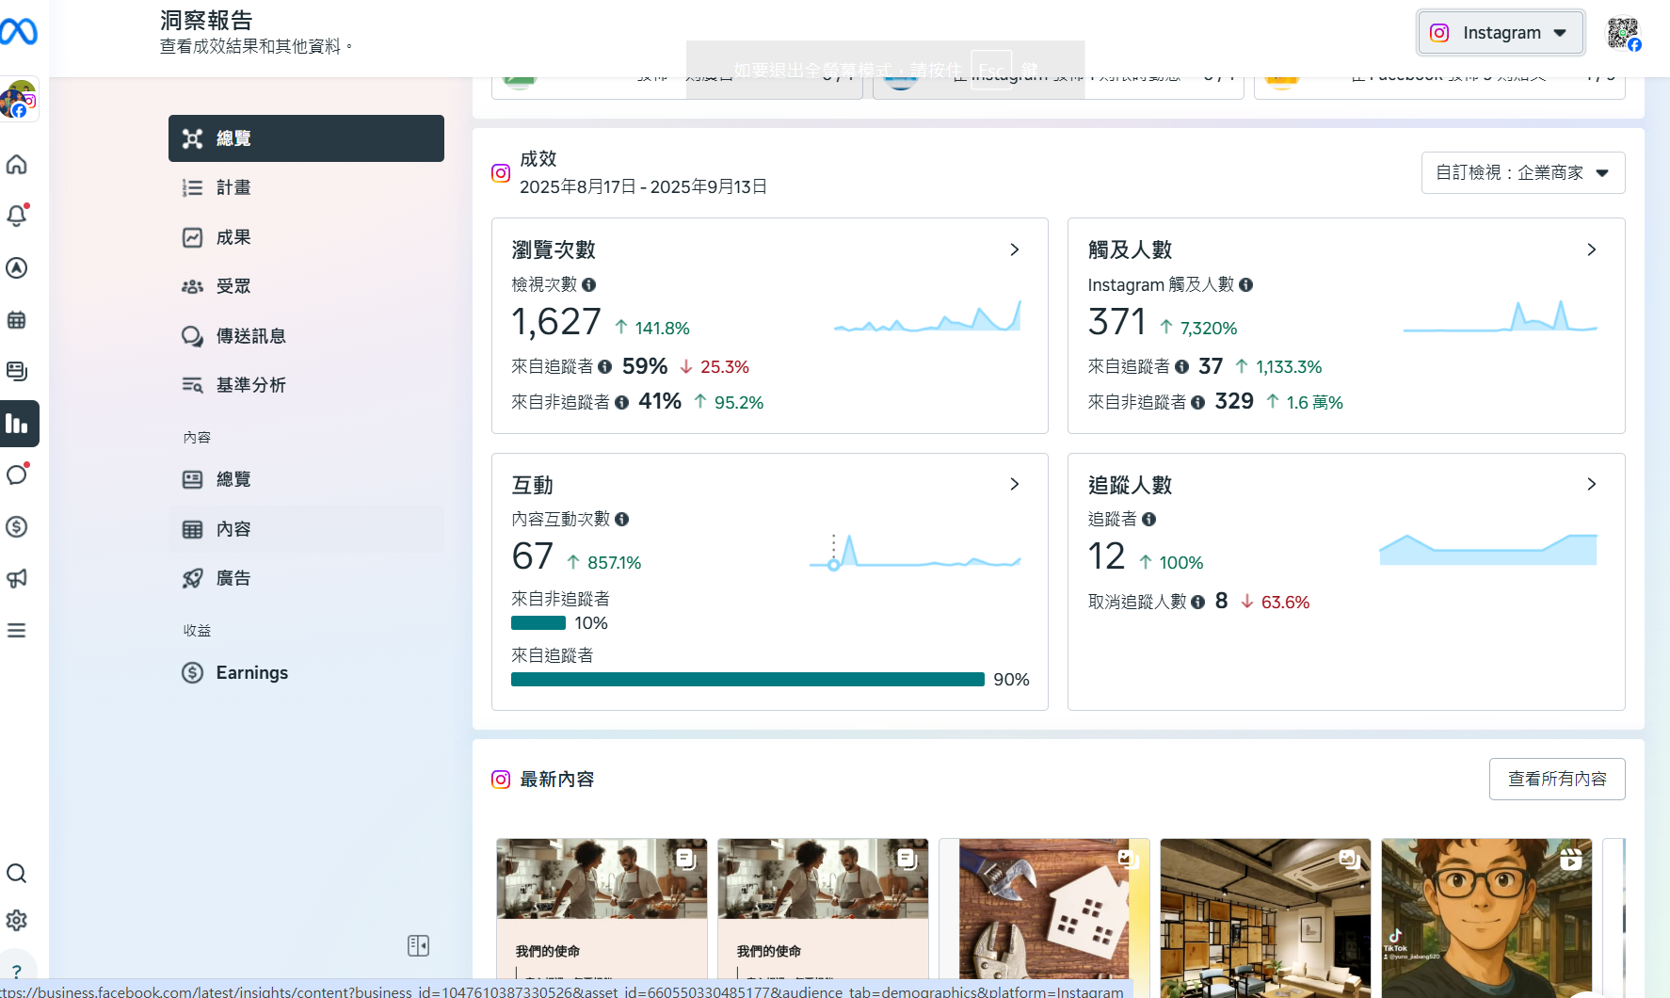Open 自訂檢視：企業商家 dropdown

(x=1522, y=173)
